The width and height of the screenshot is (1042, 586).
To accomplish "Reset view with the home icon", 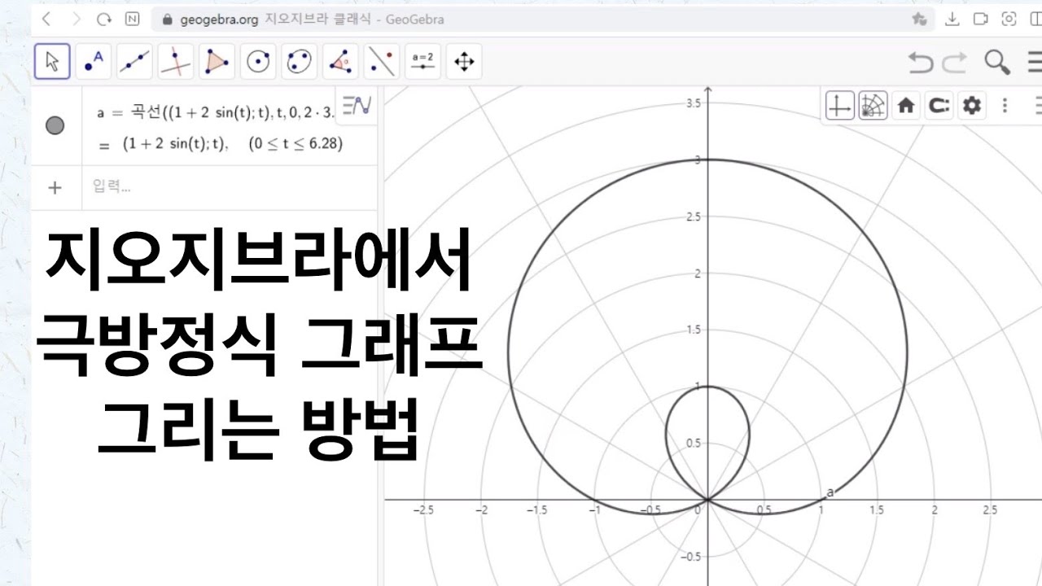I will click(x=906, y=105).
